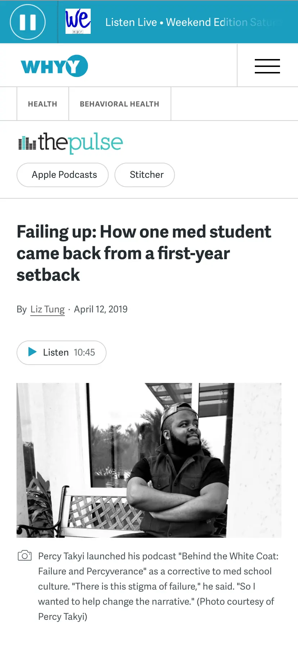Switch to the BEHAVIORAL HEALTH section
Viewport: 298px width, 645px height.
tap(119, 104)
